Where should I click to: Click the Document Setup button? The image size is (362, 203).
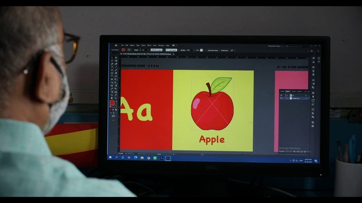point(213,50)
